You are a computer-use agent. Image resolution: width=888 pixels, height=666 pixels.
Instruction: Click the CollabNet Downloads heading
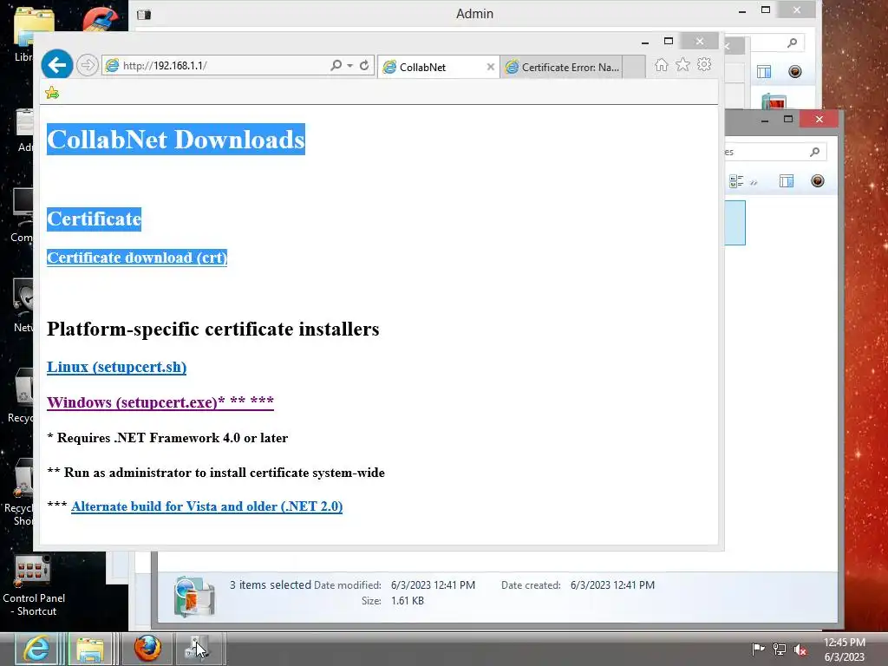[x=176, y=140]
